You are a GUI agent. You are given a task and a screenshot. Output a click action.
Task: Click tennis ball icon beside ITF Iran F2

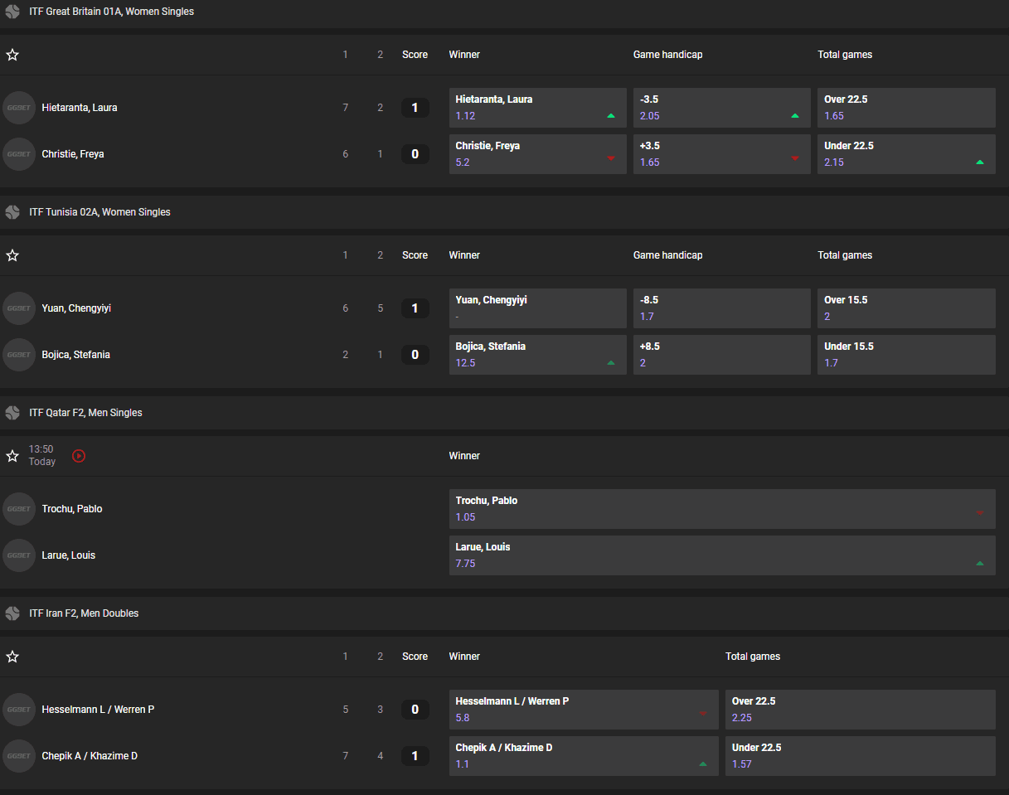(12, 613)
